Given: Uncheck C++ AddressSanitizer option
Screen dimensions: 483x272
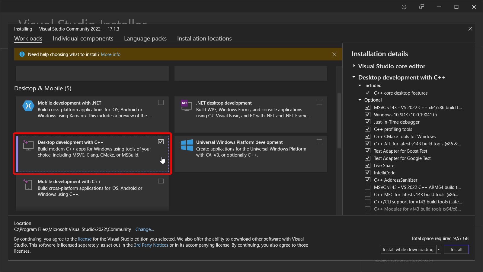Looking at the screenshot, I should tap(368, 180).
